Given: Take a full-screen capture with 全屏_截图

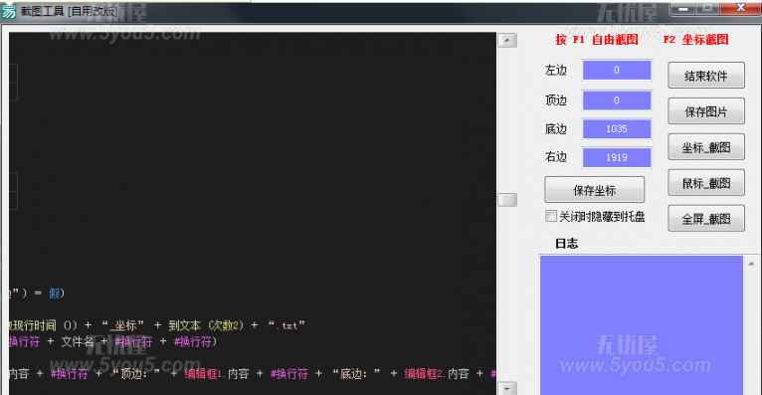Looking at the screenshot, I should (706, 219).
